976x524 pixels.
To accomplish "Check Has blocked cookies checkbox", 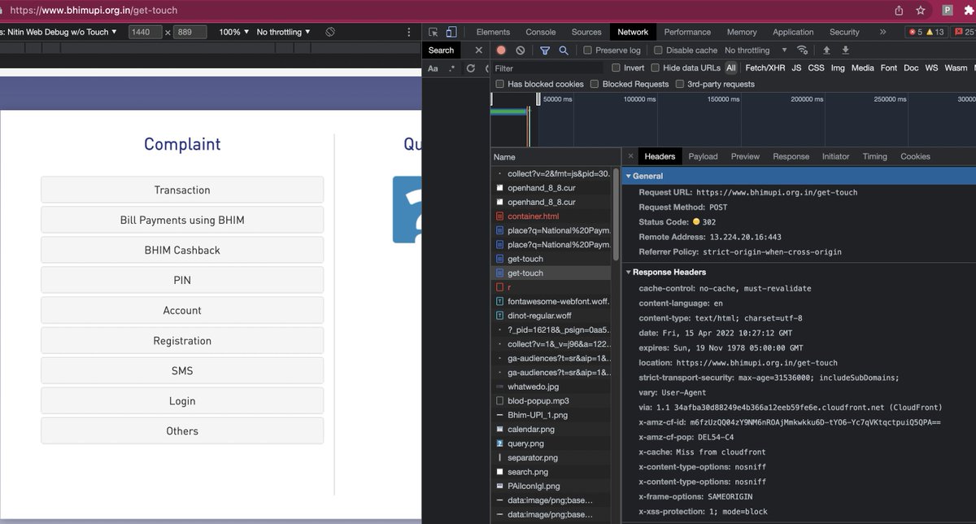I will point(500,84).
